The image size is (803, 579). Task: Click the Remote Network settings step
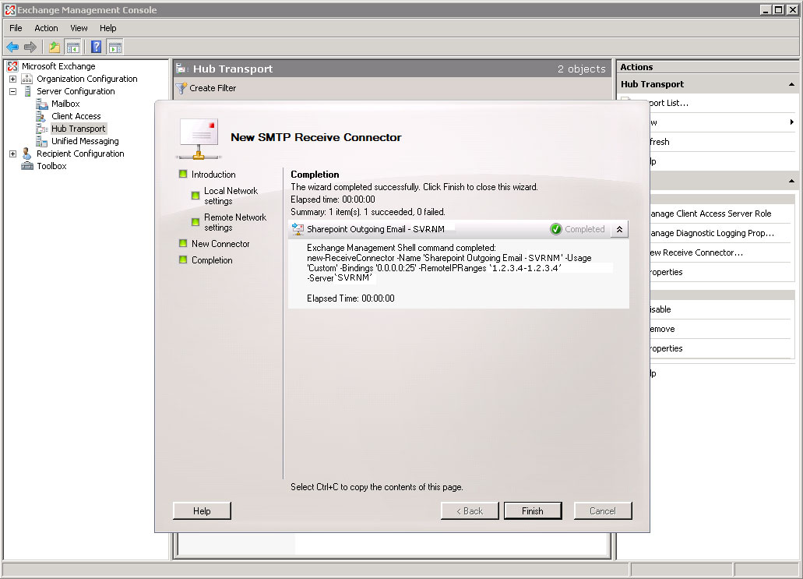click(235, 222)
